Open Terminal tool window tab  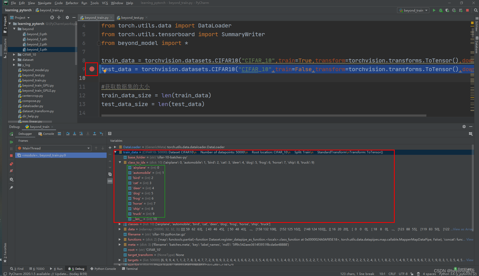tap(130, 269)
